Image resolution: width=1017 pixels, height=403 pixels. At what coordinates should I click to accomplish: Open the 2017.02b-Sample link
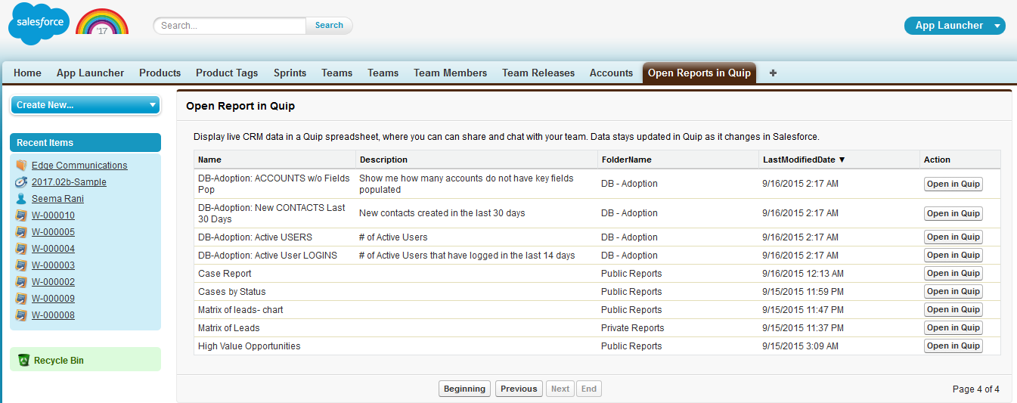tap(69, 182)
